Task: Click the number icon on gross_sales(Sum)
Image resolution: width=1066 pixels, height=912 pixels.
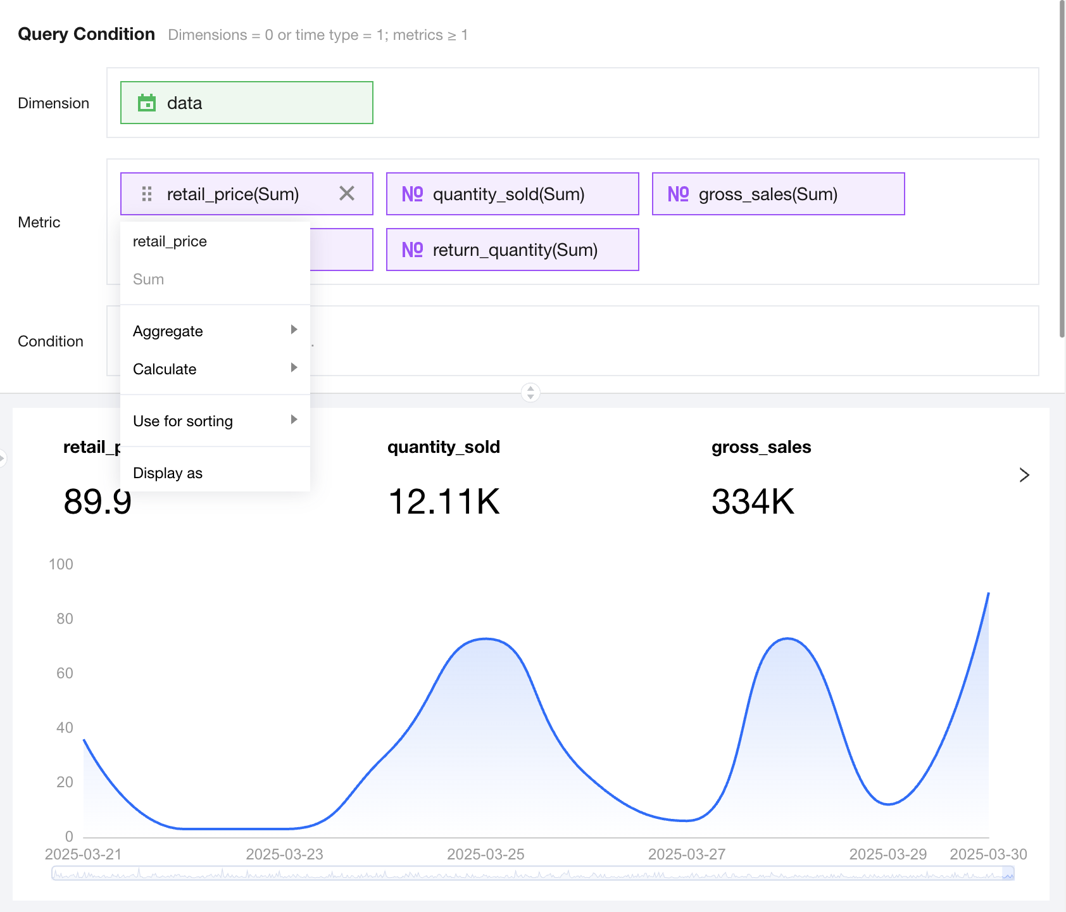Action: pyautogui.click(x=678, y=194)
